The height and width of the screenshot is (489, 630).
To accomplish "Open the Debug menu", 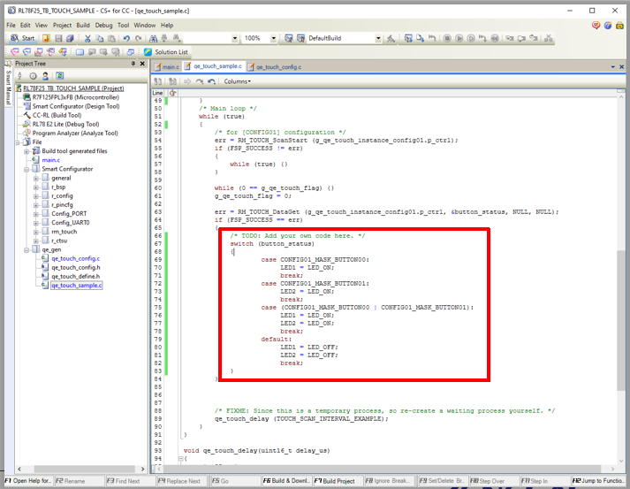I will point(103,25).
